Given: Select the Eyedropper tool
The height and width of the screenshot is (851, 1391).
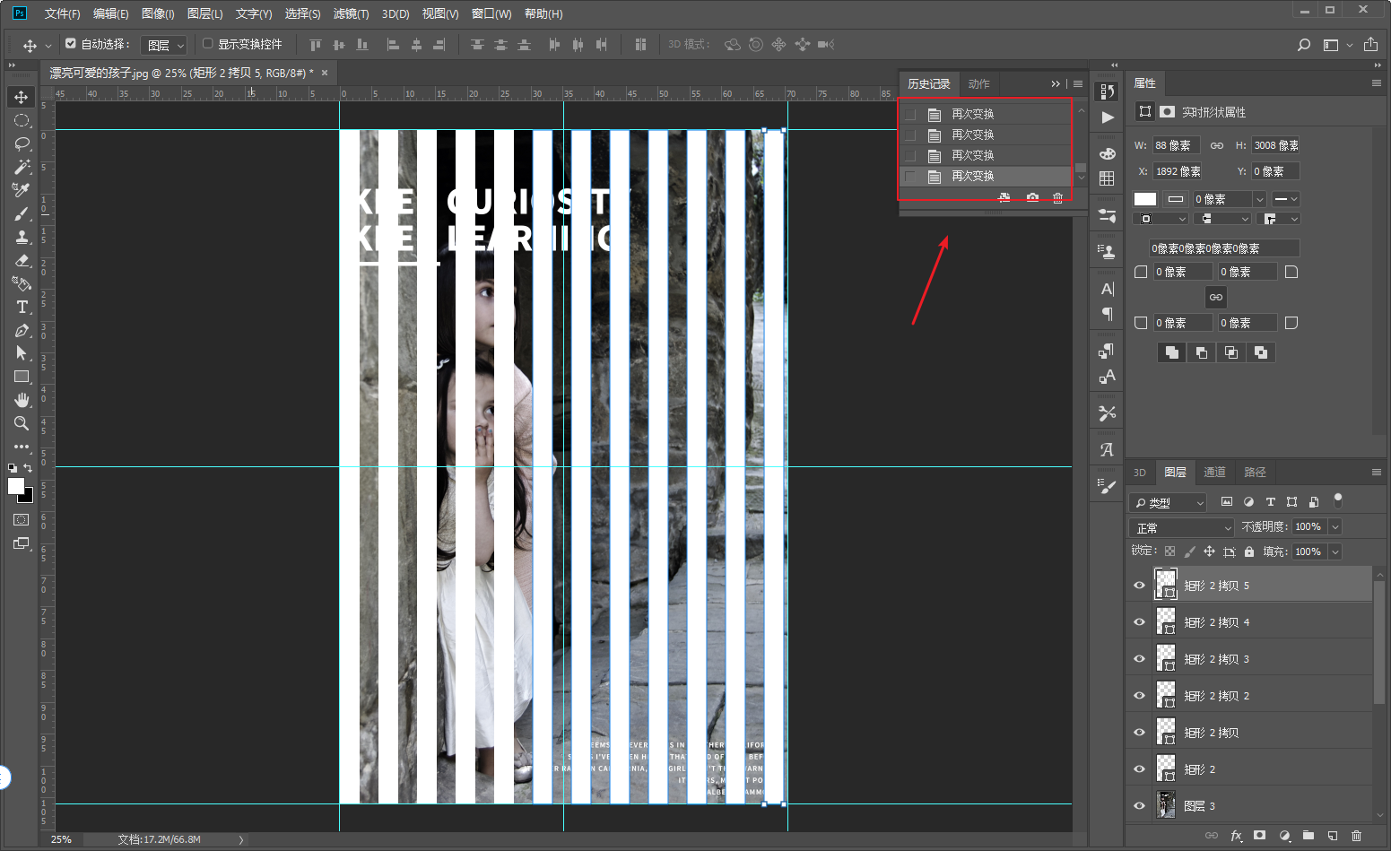Looking at the screenshot, I should [22, 190].
